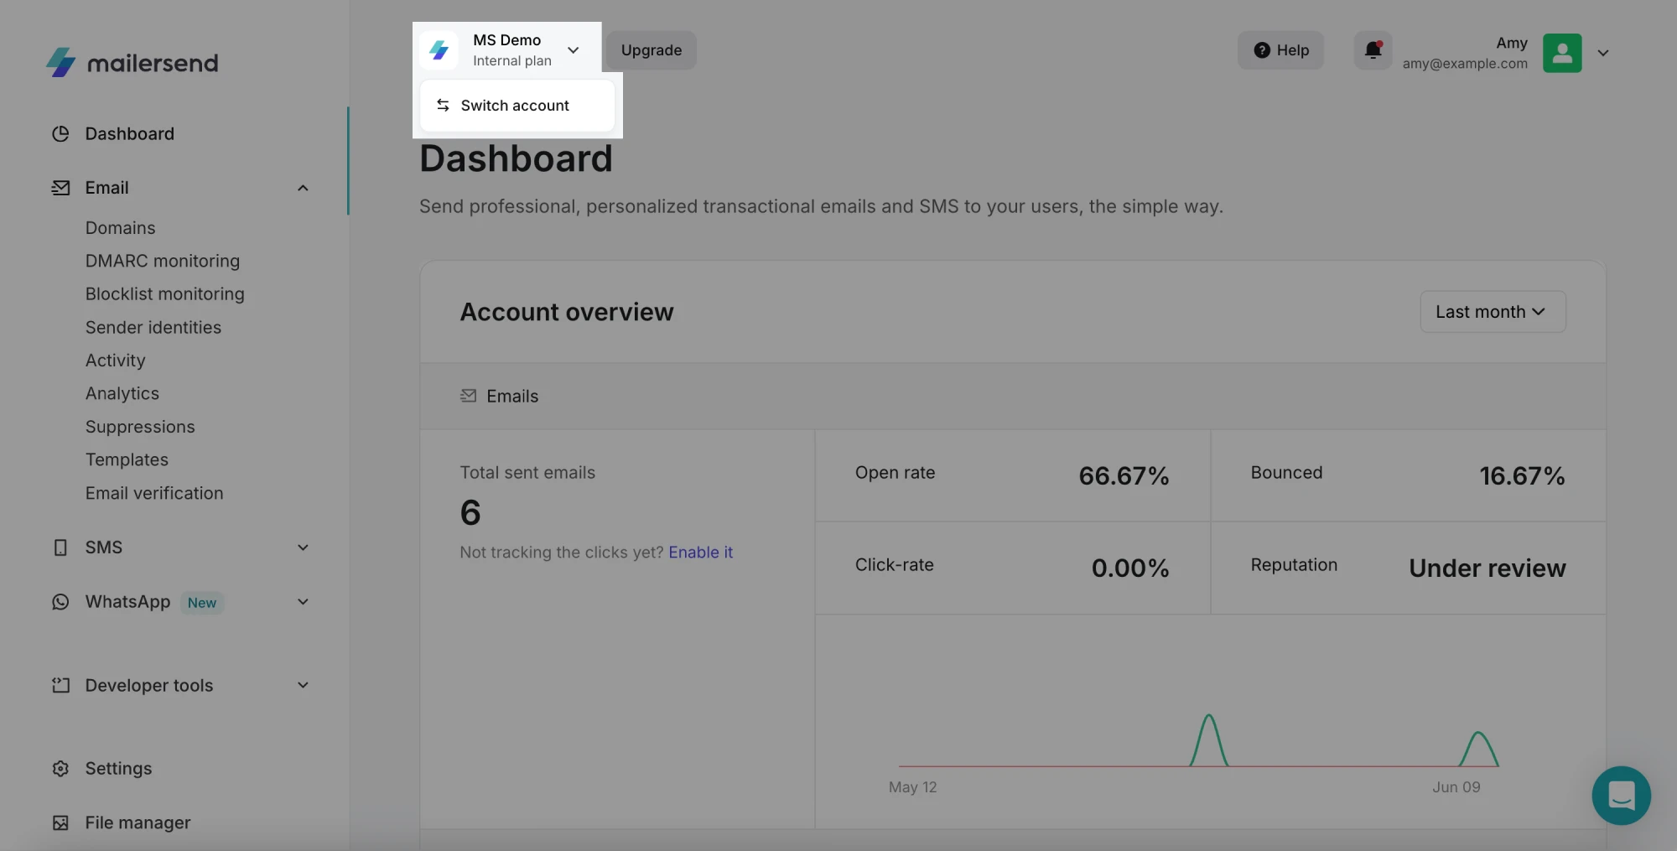
Task: Open the Last month period dropdown
Action: tap(1493, 312)
